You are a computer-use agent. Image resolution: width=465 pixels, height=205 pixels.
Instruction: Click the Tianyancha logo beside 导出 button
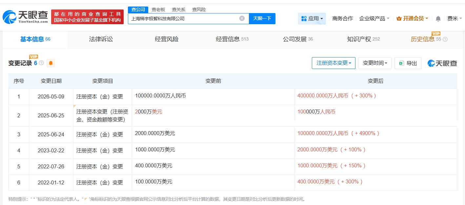coord(442,63)
